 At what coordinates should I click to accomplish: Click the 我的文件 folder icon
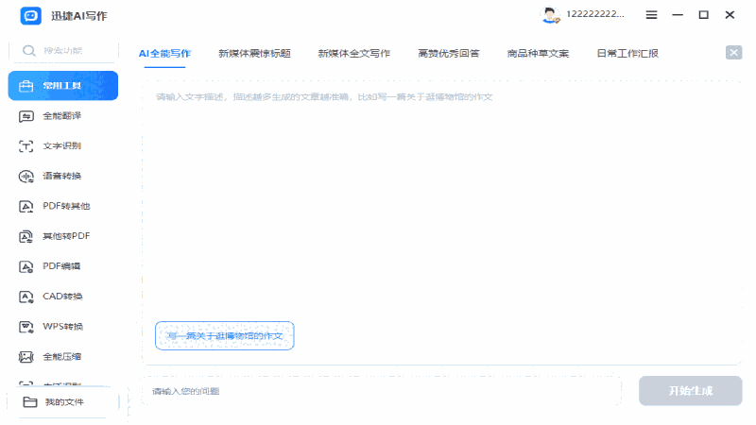click(30, 402)
